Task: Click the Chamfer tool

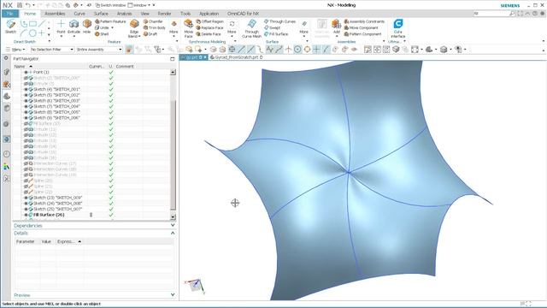Action: pyautogui.click(x=153, y=21)
